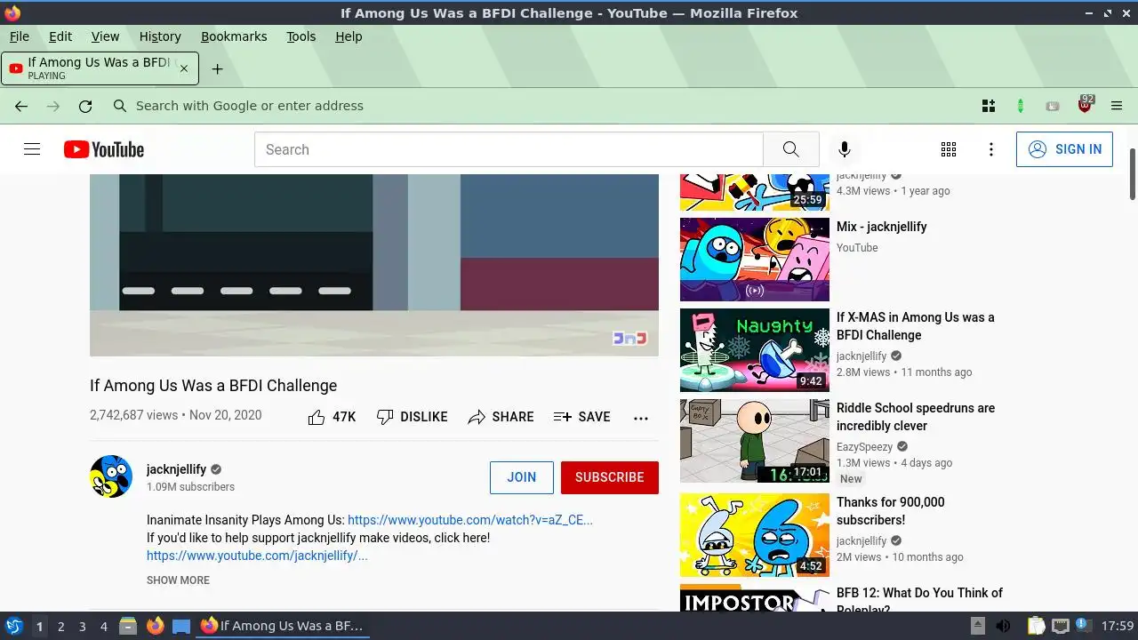
Task: Click the SIGN IN button
Action: (1064, 149)
